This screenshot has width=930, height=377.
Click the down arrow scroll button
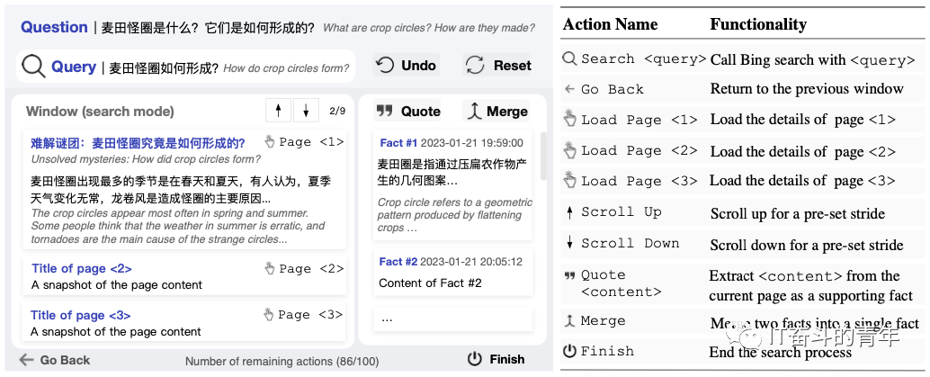click(x=306, y=111)
